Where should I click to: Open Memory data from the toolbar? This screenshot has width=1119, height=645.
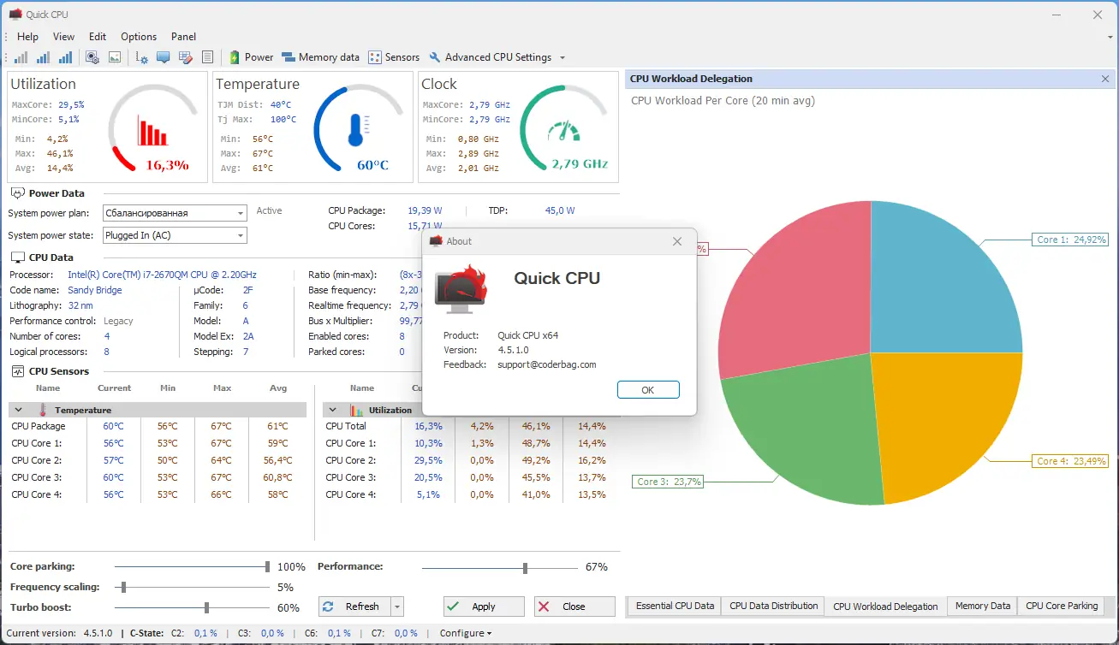click(320, 57)
